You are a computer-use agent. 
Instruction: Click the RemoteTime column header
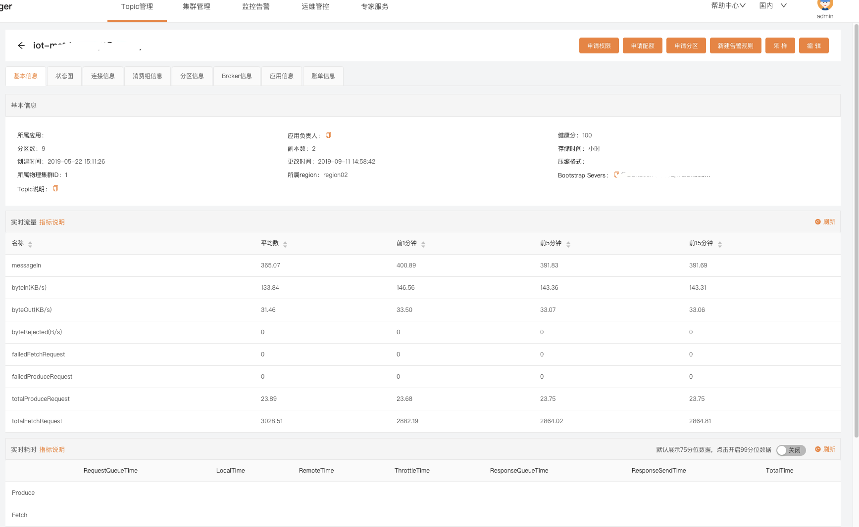tap(316, 471)
